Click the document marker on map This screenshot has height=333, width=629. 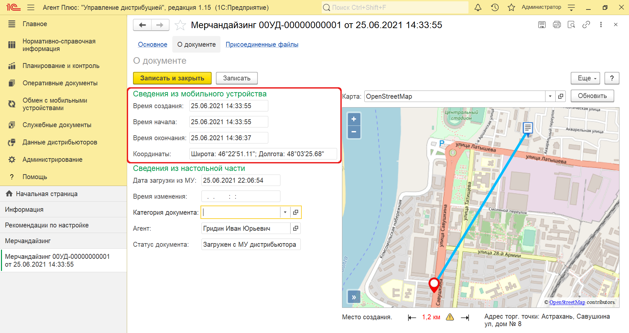click(528, 129)
